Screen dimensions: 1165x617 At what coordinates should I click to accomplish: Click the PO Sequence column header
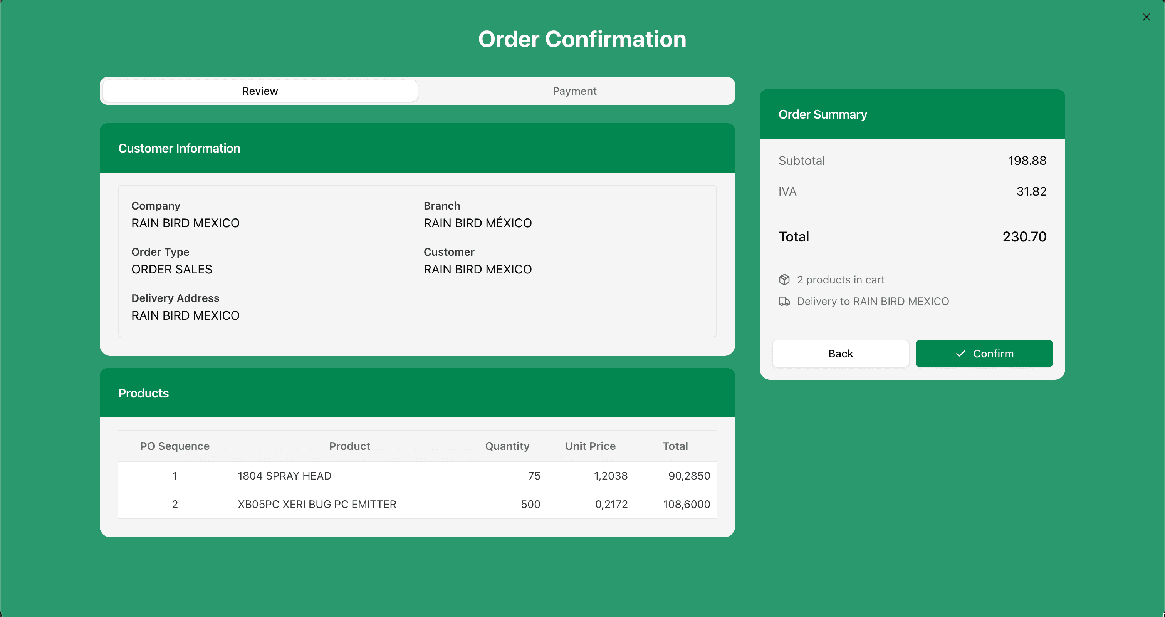click(x=175, y=446)
